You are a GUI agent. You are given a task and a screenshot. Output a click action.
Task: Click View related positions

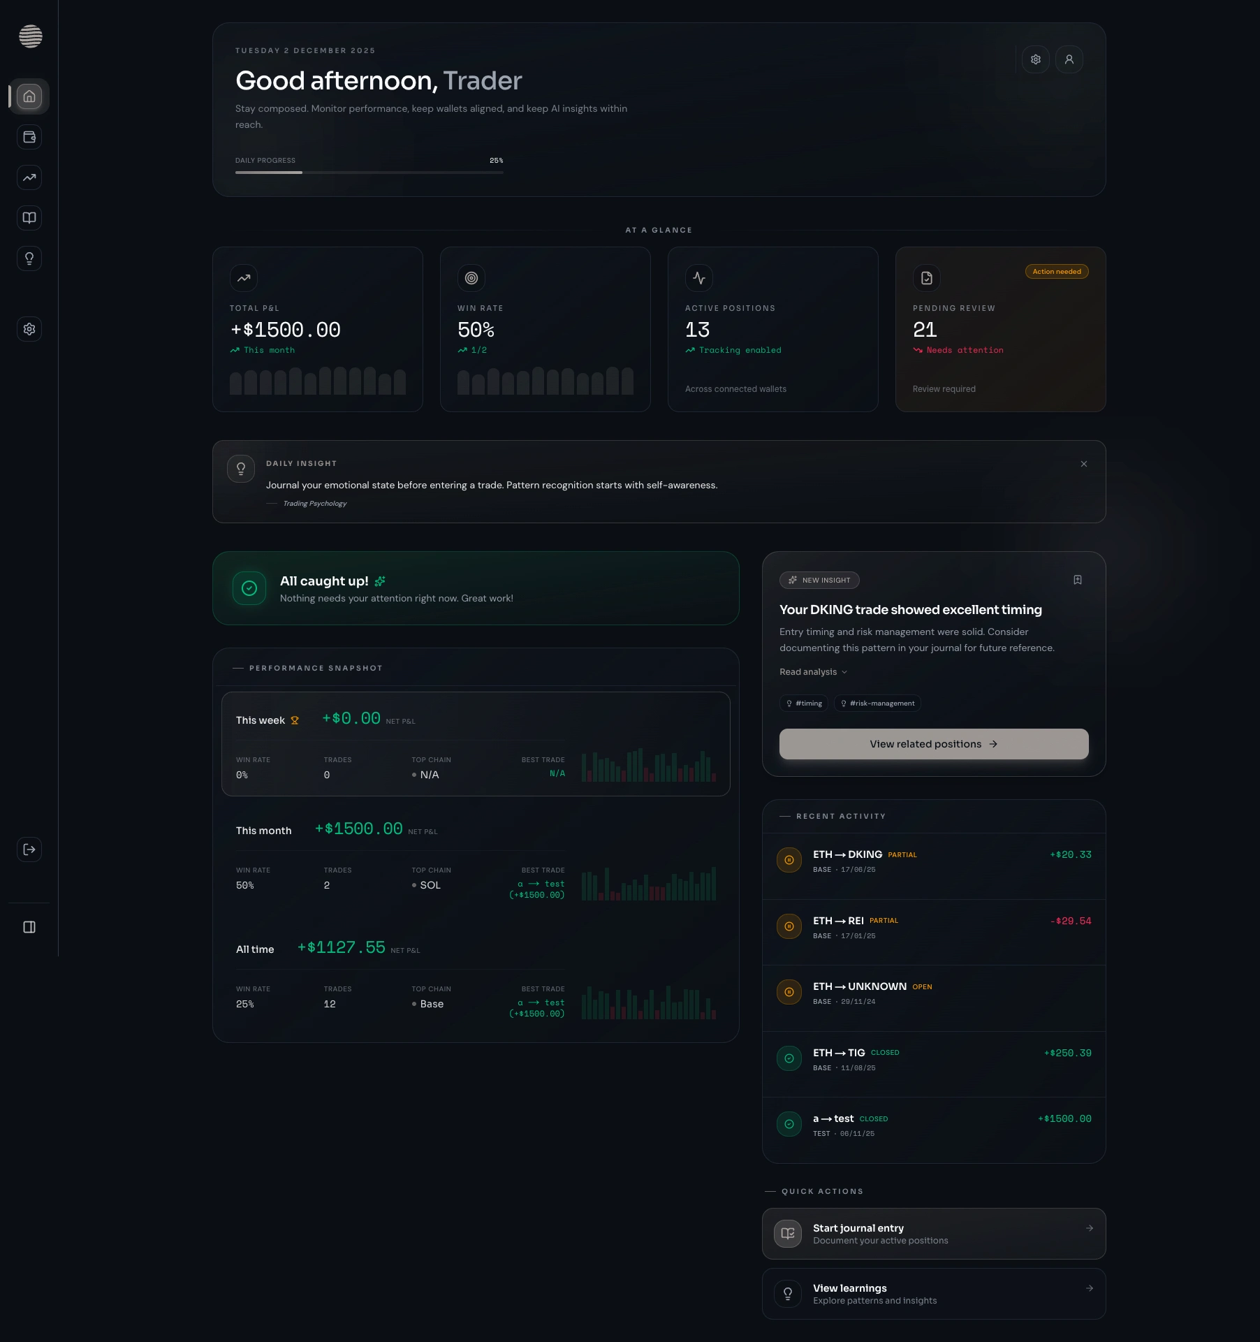click(x=933, y=743)
